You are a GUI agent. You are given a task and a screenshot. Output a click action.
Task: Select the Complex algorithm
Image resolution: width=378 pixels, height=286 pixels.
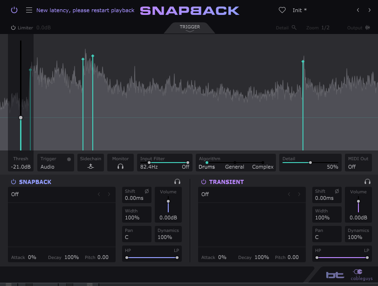(263, 167)
